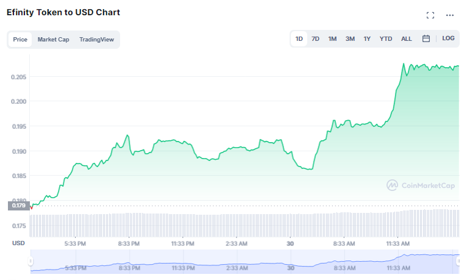Screen dimensions: 467x280
Task: Click the red starting point marker on chart
Action: [31, 207]
